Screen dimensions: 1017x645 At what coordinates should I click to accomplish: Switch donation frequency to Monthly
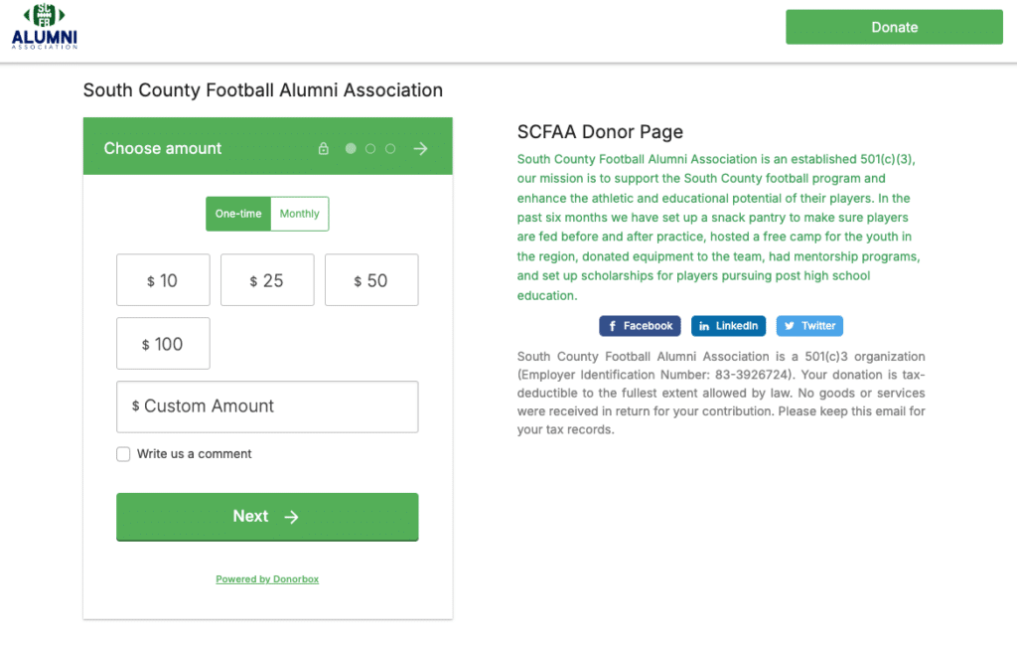(299, 213)
